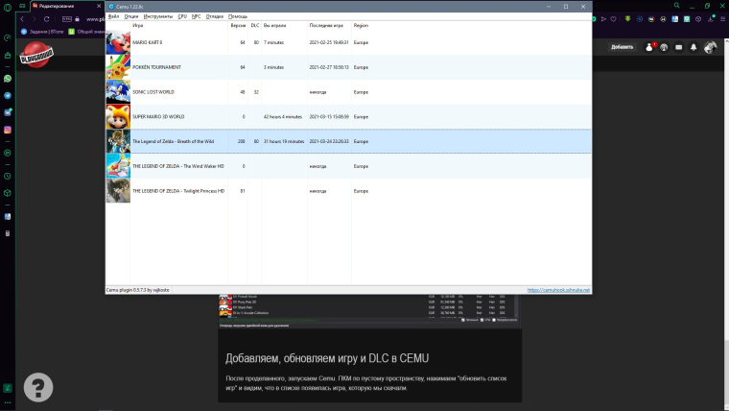Click the SUPER MARIO 3D WORLD title

click(158, 116)
